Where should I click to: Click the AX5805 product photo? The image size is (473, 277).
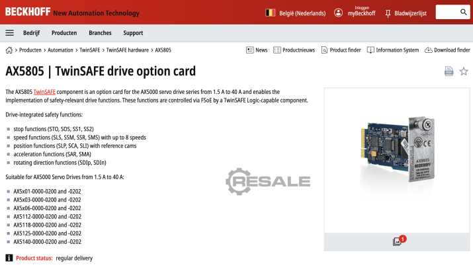click(397, 149)
